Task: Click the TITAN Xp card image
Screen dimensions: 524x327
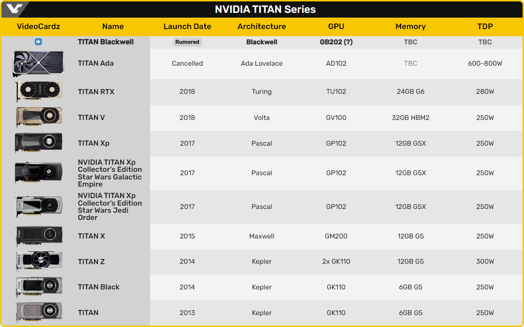Action: tap(38, 143)
